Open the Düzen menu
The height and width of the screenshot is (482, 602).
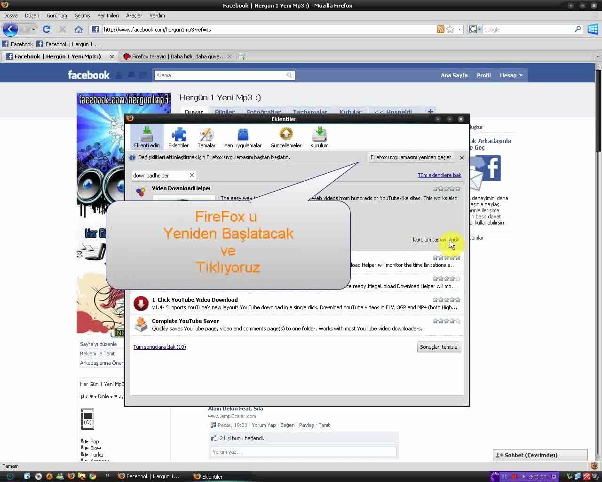click(32, 16)
